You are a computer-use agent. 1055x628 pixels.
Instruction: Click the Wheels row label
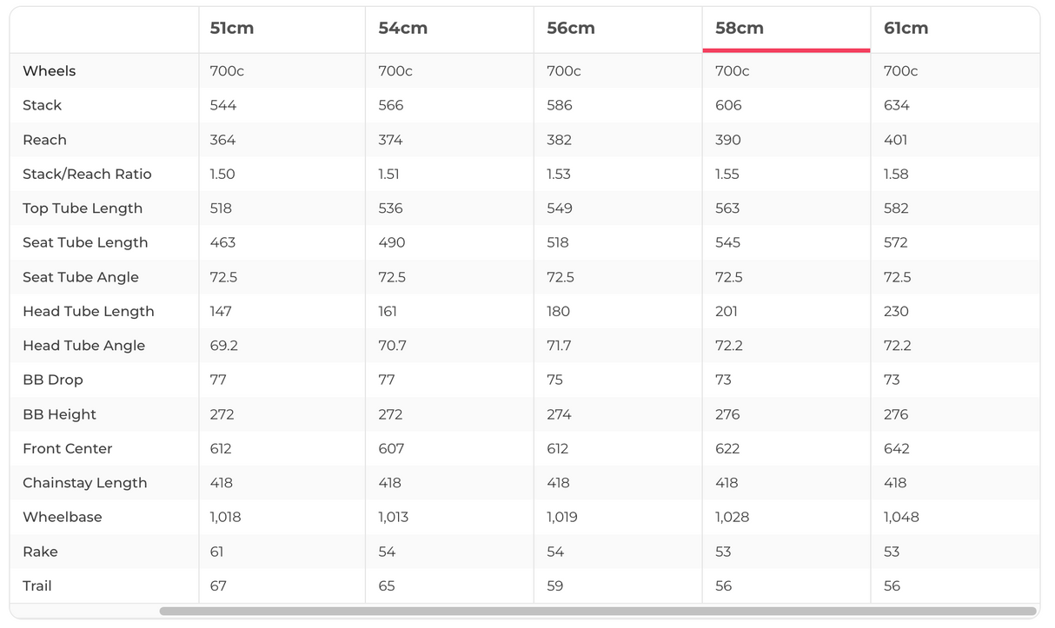50,71
